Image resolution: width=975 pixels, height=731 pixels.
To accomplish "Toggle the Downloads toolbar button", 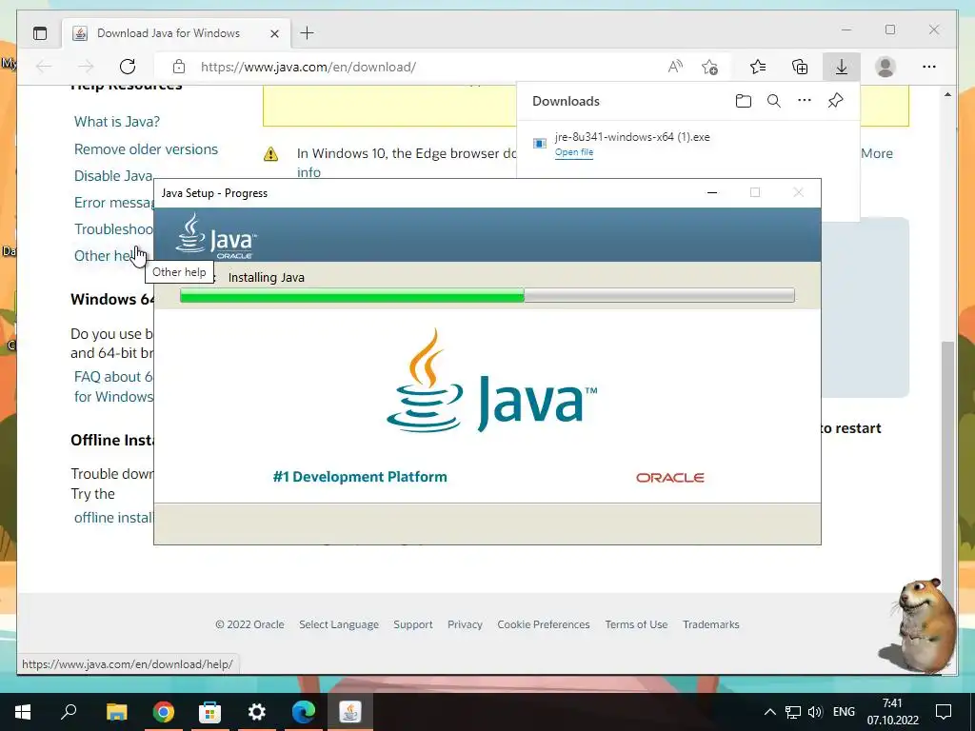I will click(842, 67).
